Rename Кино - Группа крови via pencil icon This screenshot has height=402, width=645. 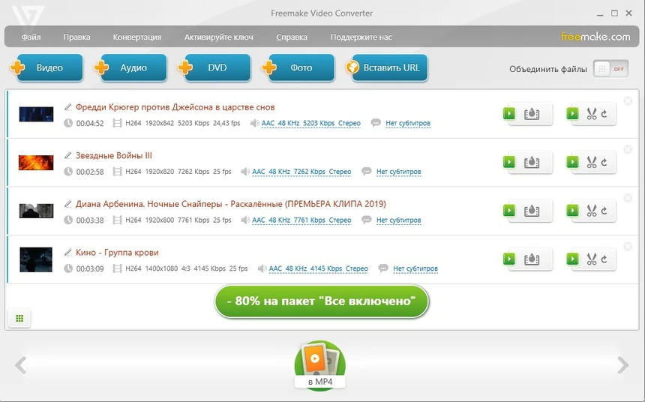point(67,253)
